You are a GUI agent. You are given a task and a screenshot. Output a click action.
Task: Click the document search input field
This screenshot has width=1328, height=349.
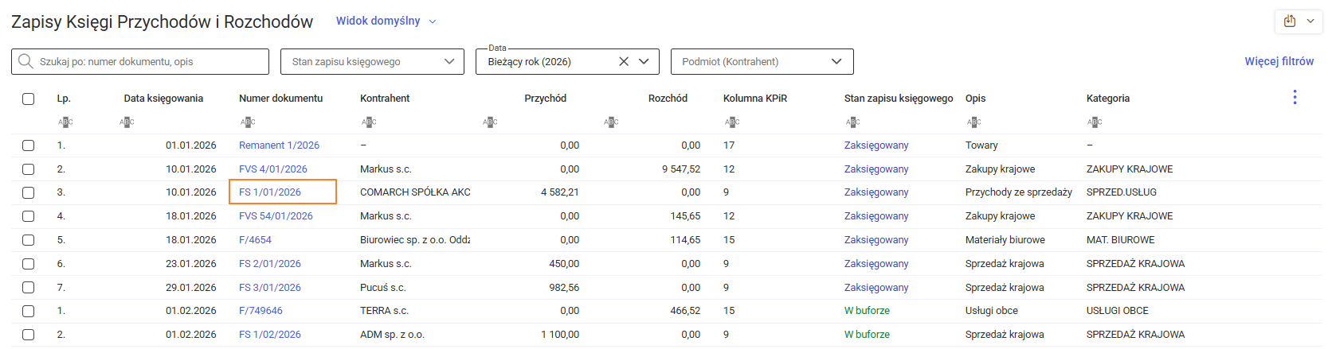[x=151, y=61]
